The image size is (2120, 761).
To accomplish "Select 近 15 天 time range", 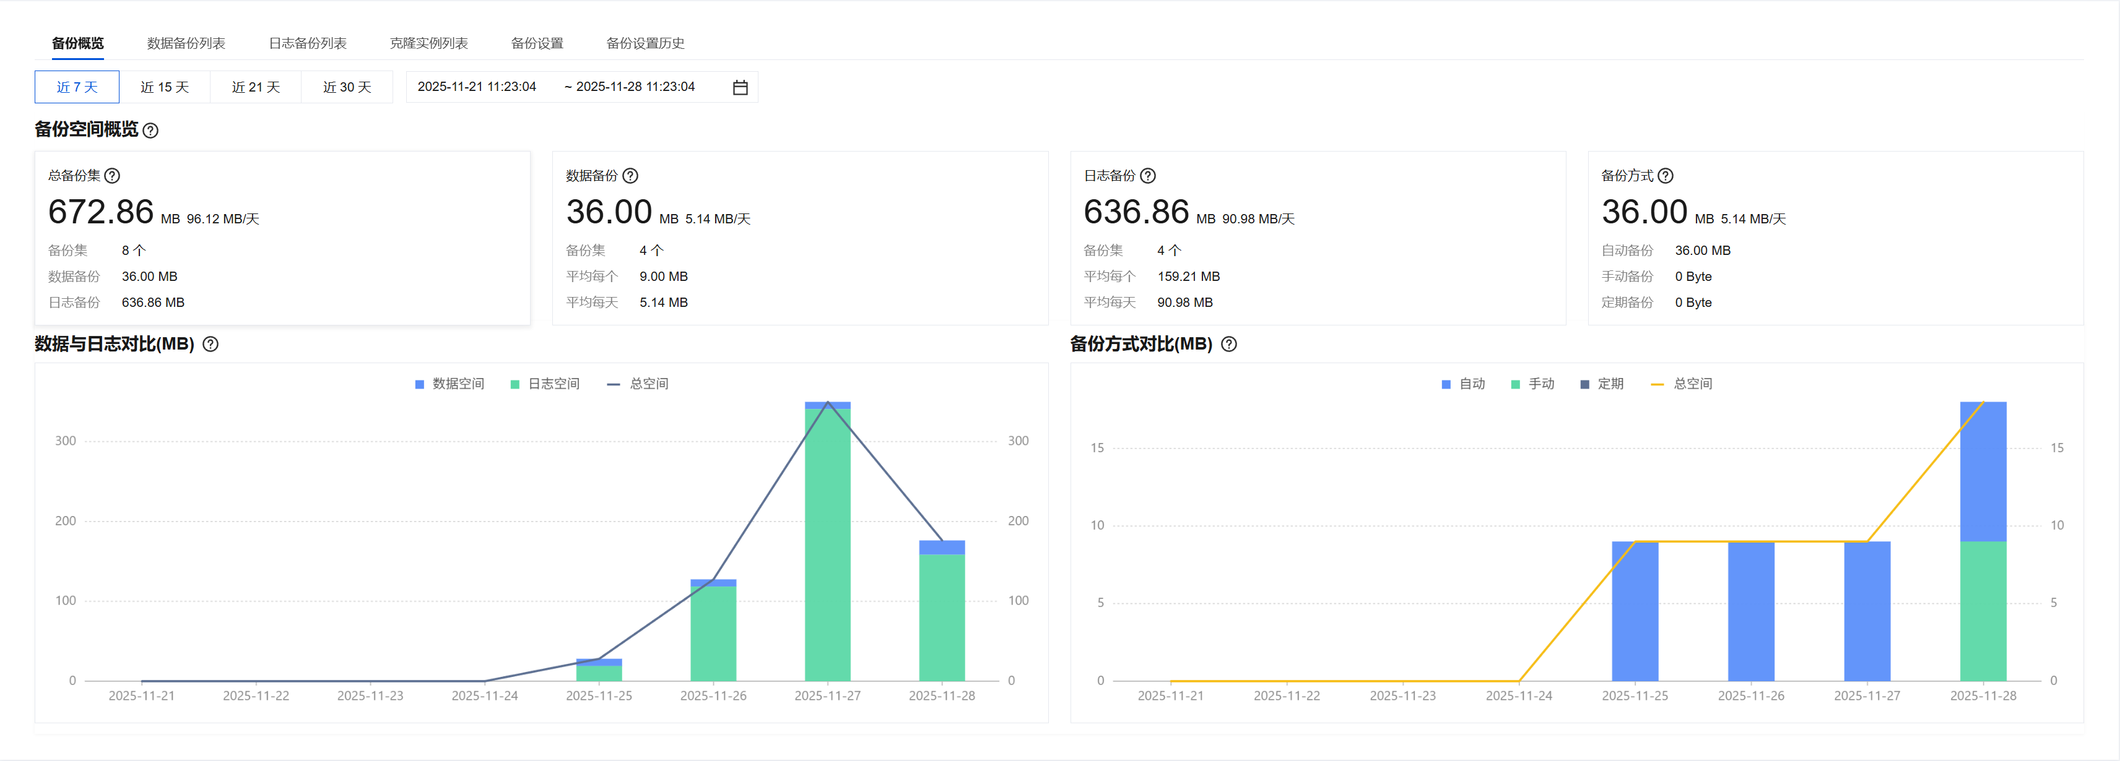I will coord(165,87).
